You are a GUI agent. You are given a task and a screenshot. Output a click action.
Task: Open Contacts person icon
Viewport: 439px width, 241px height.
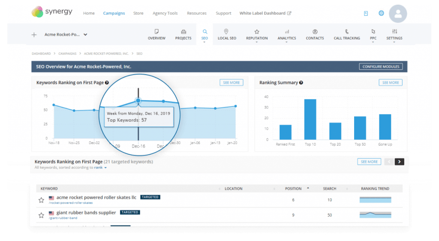coord(315,32)
